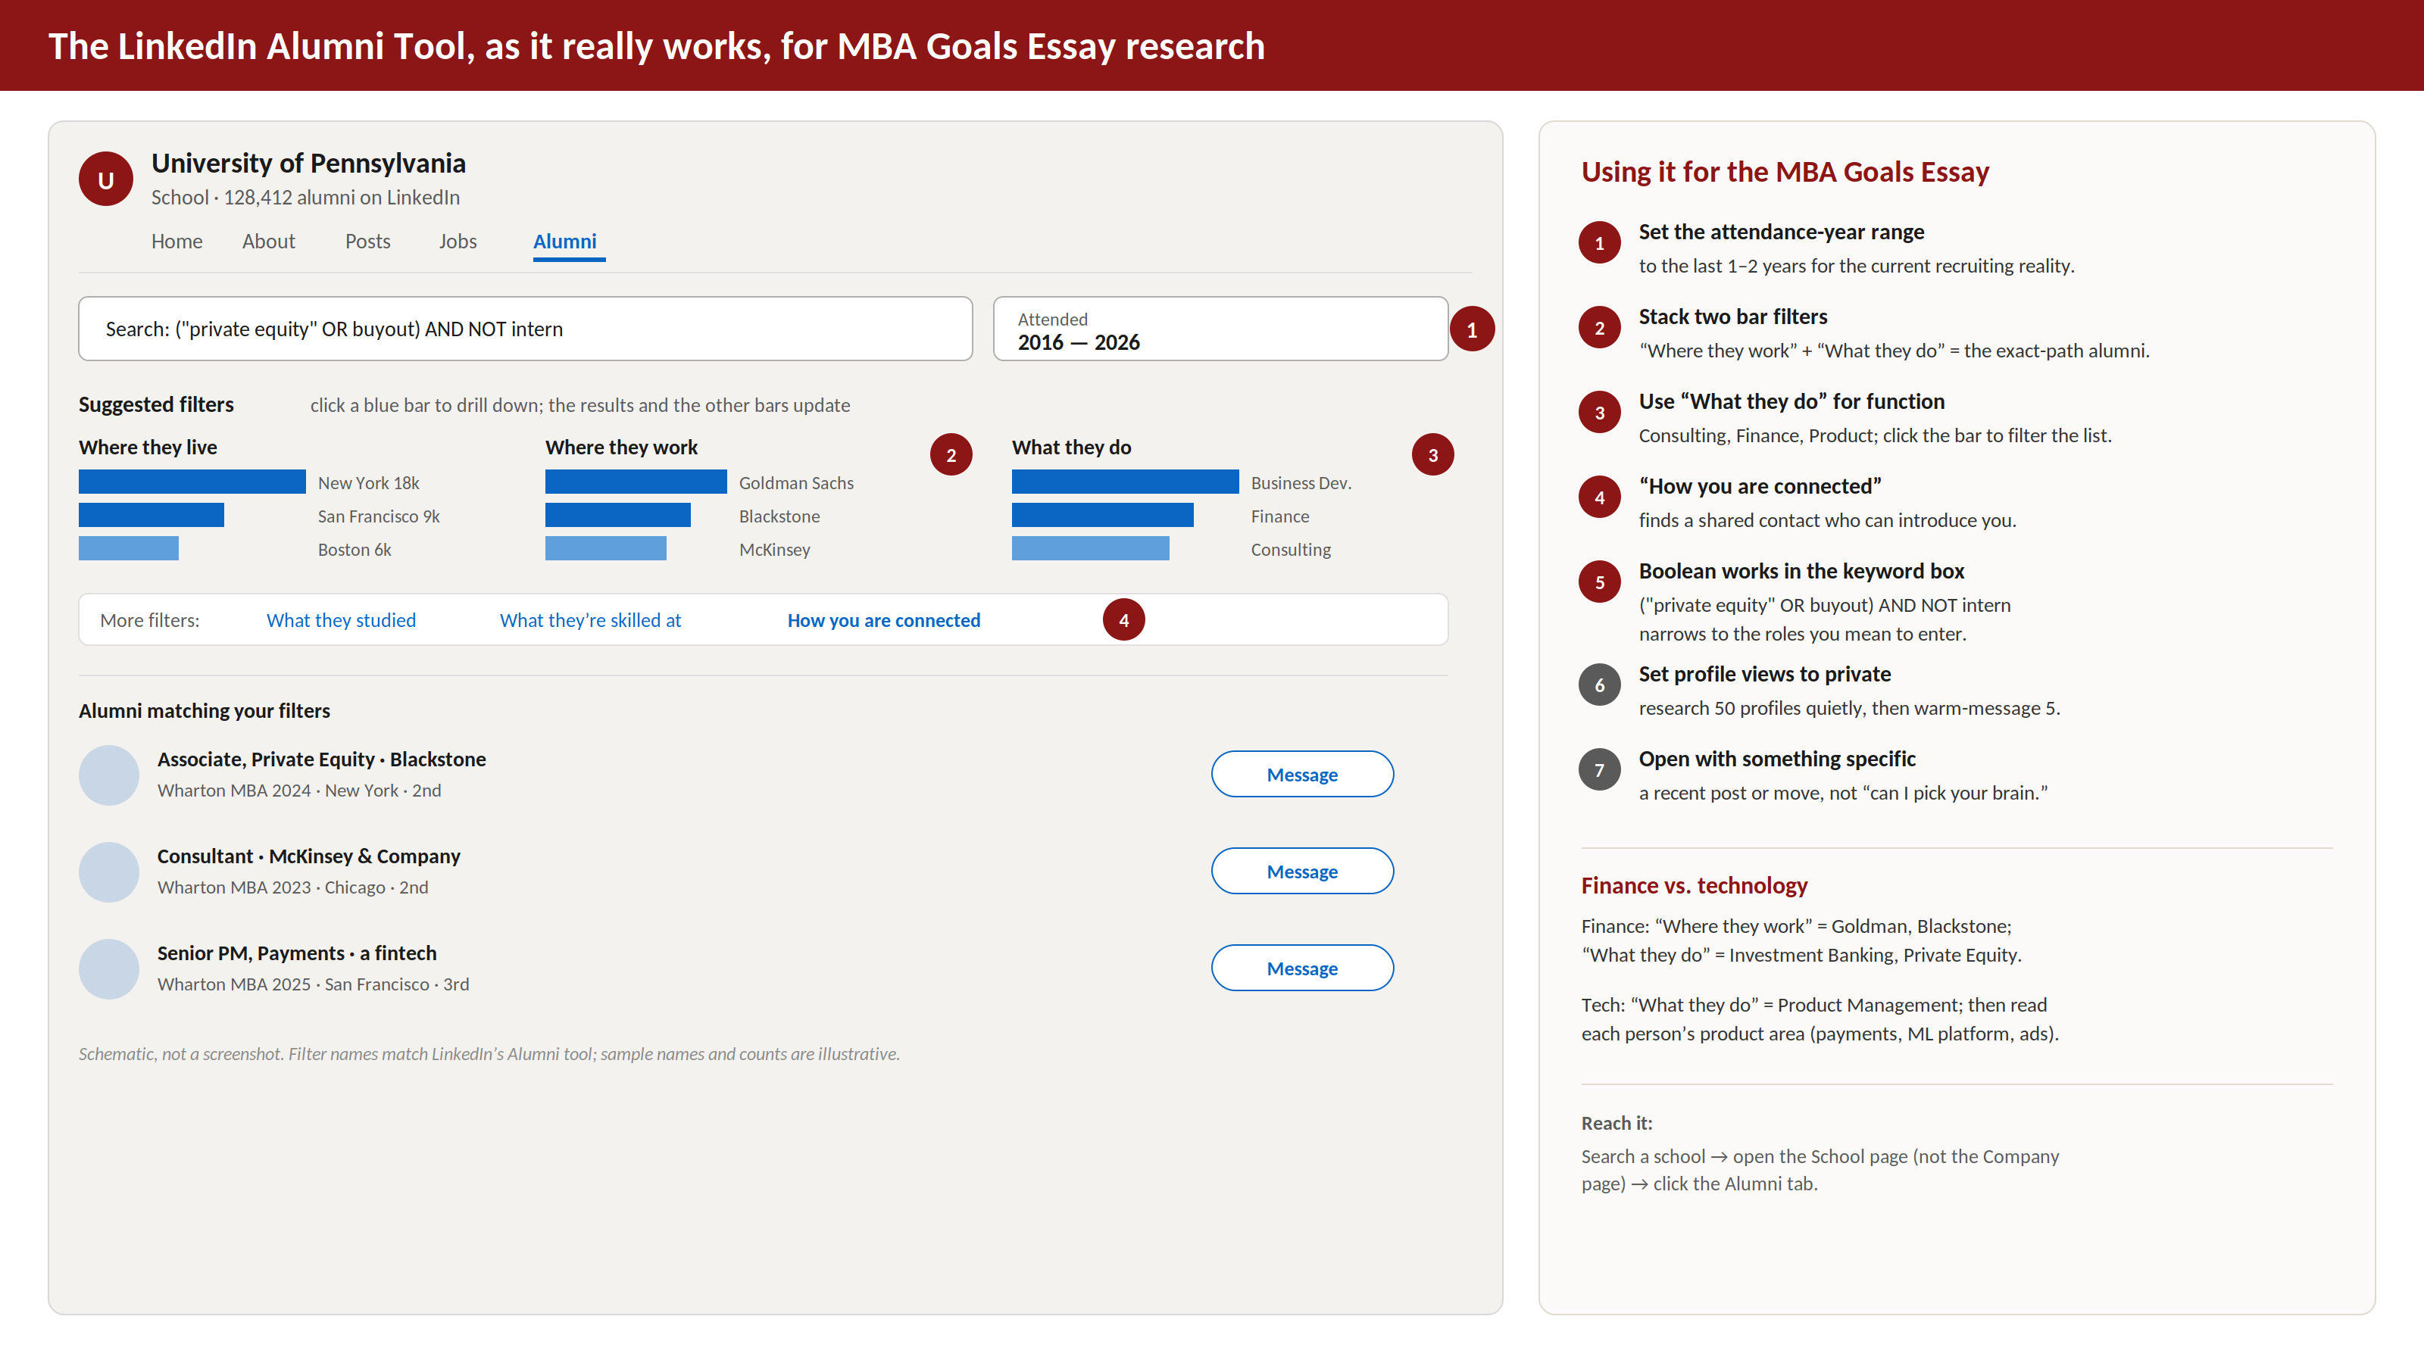Open the Blackstone Associate's profile photo
2424x1363 pixels.
click(109, 775)
